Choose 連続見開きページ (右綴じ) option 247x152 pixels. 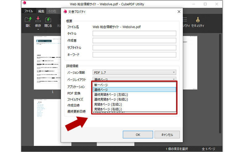point(134,99)
